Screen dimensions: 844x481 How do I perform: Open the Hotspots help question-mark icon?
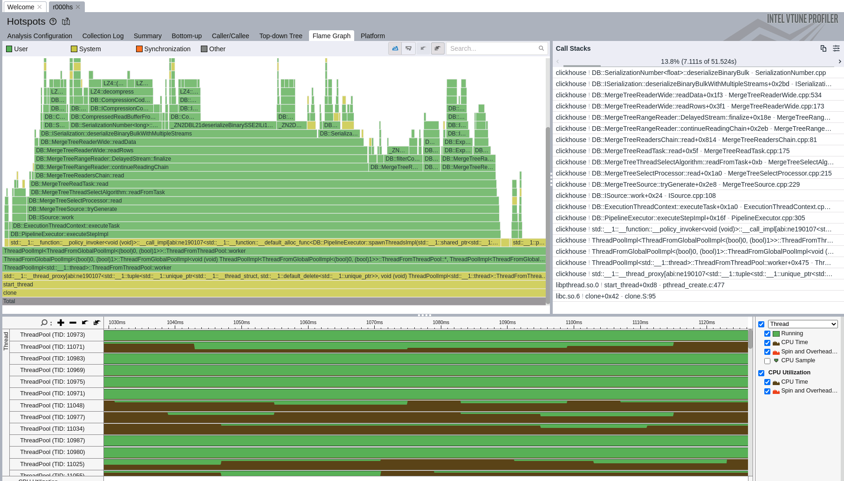[53, 21]
